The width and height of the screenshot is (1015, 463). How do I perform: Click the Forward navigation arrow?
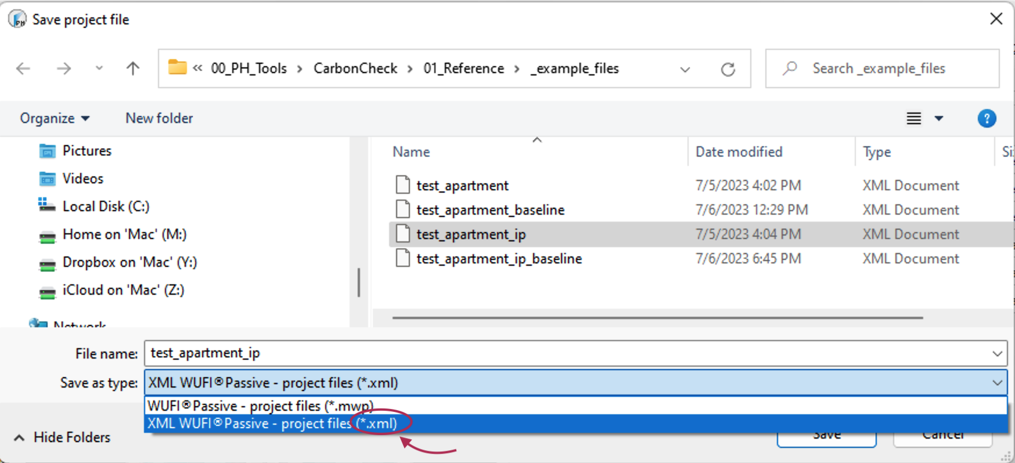tap(64, 68)
